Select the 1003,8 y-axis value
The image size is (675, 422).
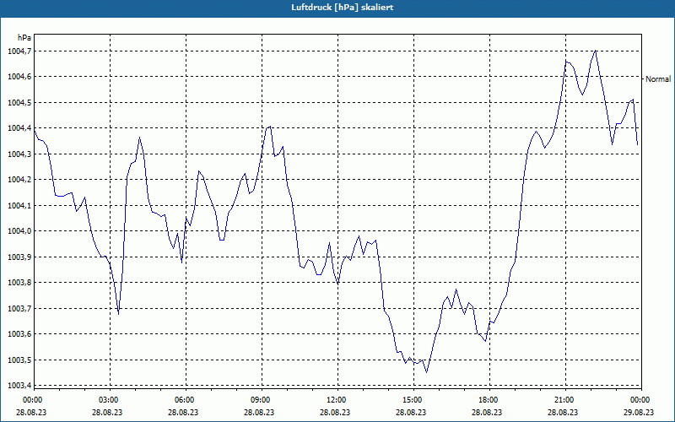[19, 283]
